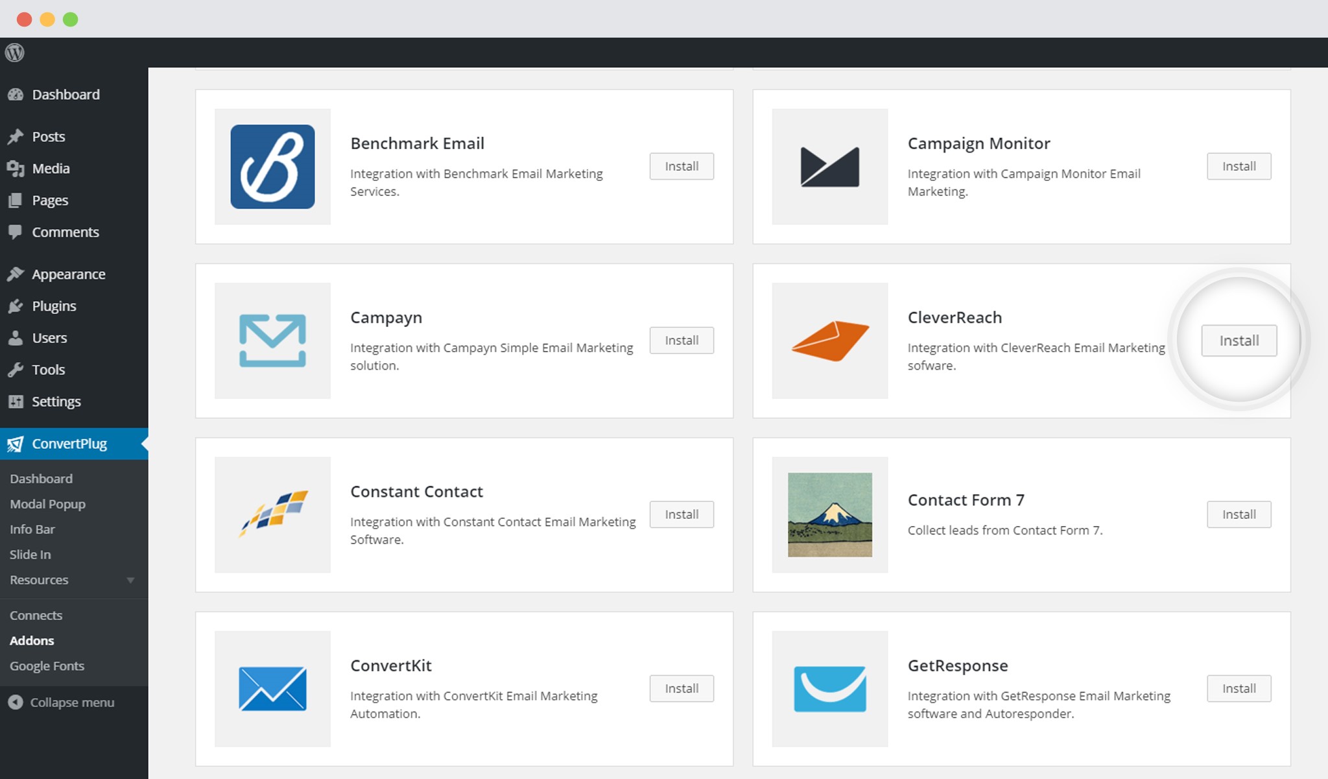
Task: Open the Google Fonts settings
Action: coord(46,666)
